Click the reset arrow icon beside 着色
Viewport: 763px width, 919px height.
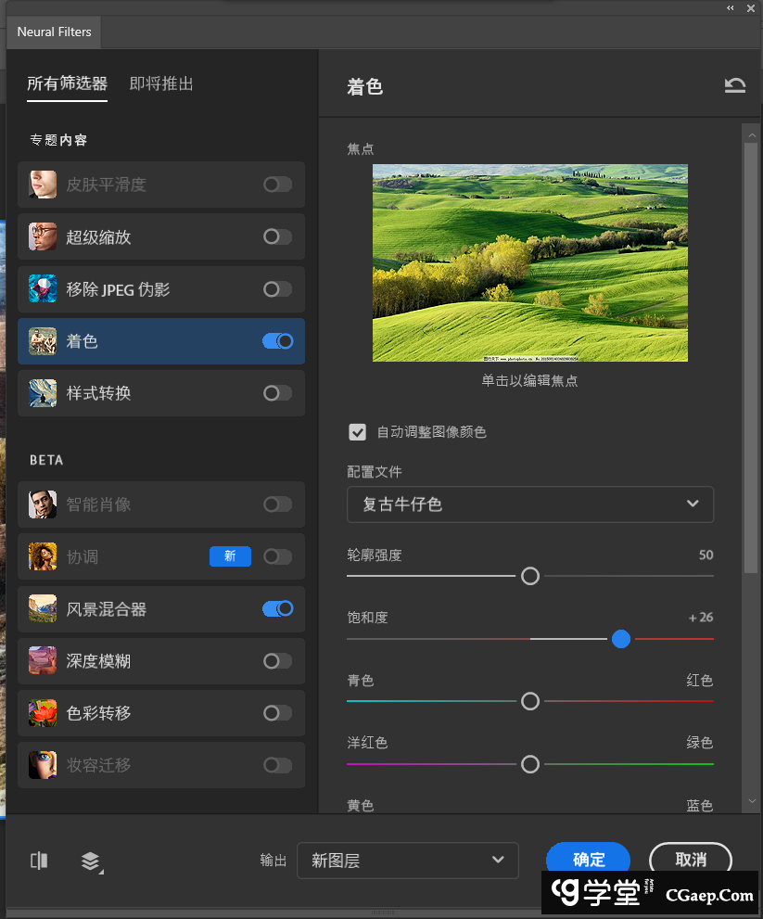tap(734, 86)
